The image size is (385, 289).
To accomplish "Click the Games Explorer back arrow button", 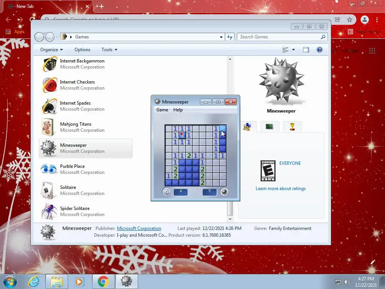I will pyautogui.click(x=39, y=37).
